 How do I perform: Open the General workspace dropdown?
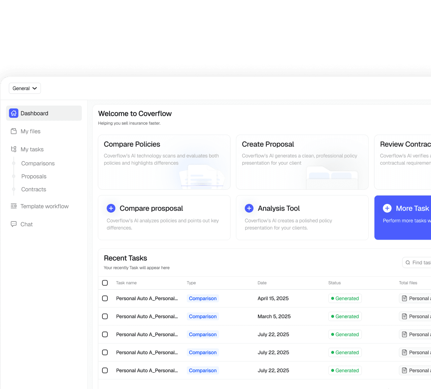click(x=25, y=88)
